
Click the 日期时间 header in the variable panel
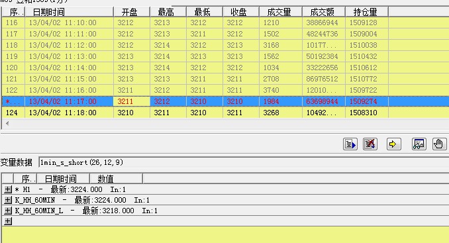[x=64, y=179]
